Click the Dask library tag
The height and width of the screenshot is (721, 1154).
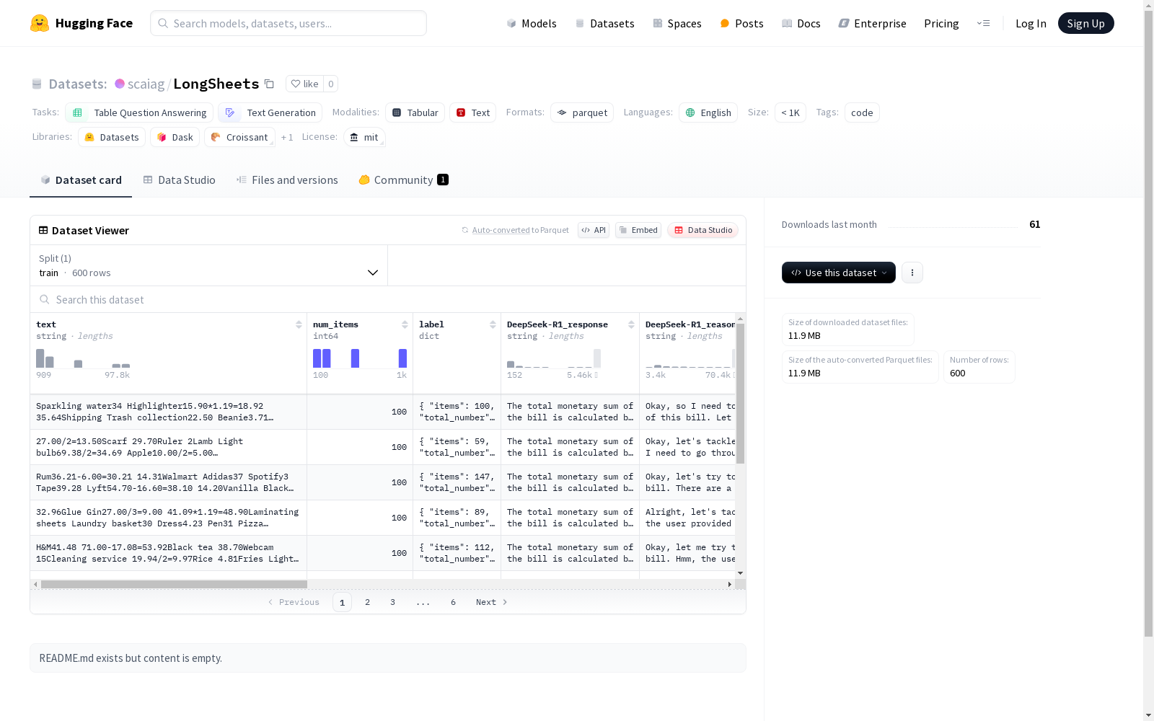pyautogui.click(x=175, y=137)
